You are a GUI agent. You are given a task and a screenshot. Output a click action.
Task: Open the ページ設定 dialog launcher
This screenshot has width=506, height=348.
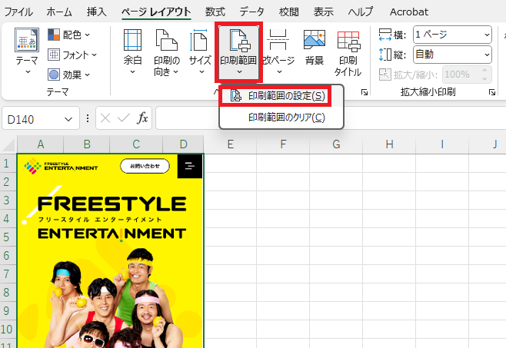coord(365,92)
